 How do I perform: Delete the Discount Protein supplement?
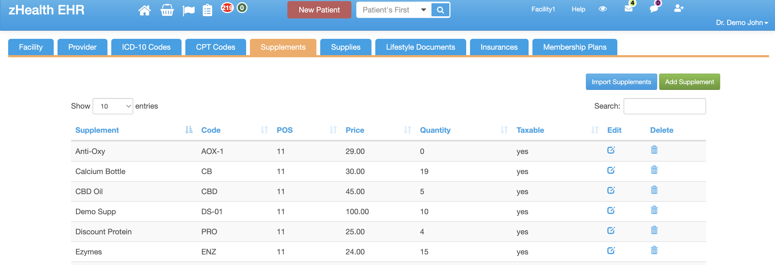pyautogui.click(x=654, y=230)
